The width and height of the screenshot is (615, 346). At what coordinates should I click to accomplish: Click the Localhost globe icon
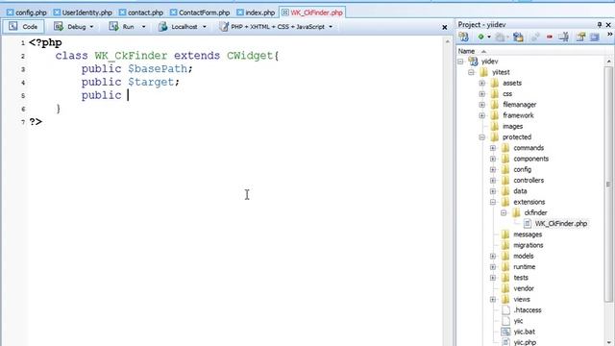click(162, 26)
